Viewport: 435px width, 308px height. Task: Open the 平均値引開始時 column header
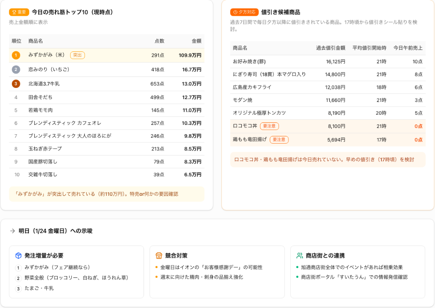[x=370, y=48]
